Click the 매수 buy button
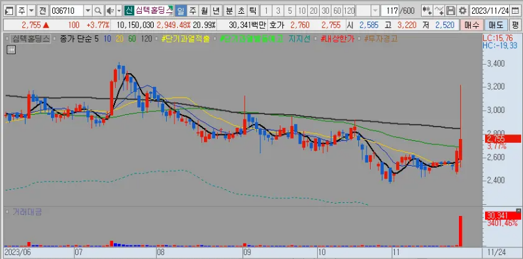Image resolution: width=523 pixels, height=259 pixels. point(471,25)
